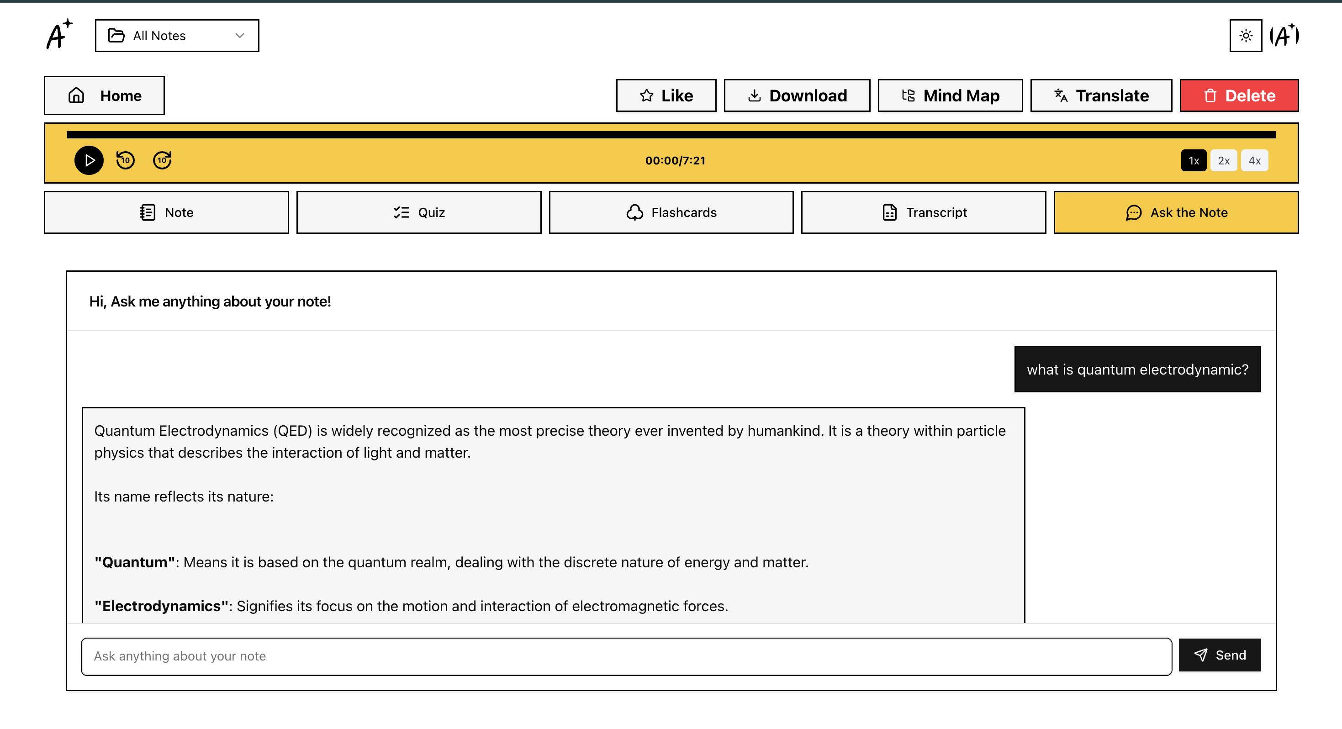Screen dimensions: 1342x729
Task: Translate the note
Action: [x=1101, y=95]
